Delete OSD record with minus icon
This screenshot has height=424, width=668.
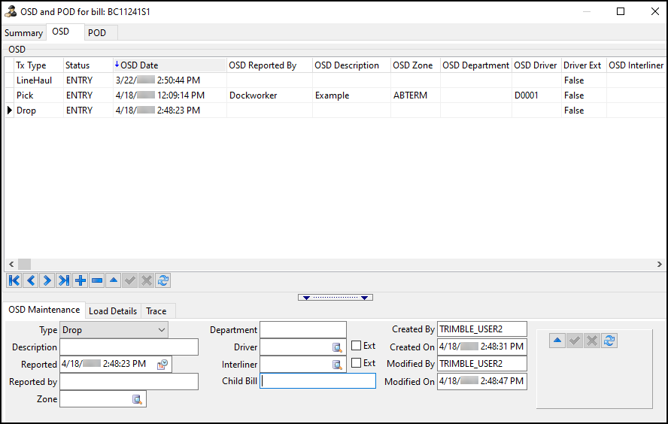[96, 280]
